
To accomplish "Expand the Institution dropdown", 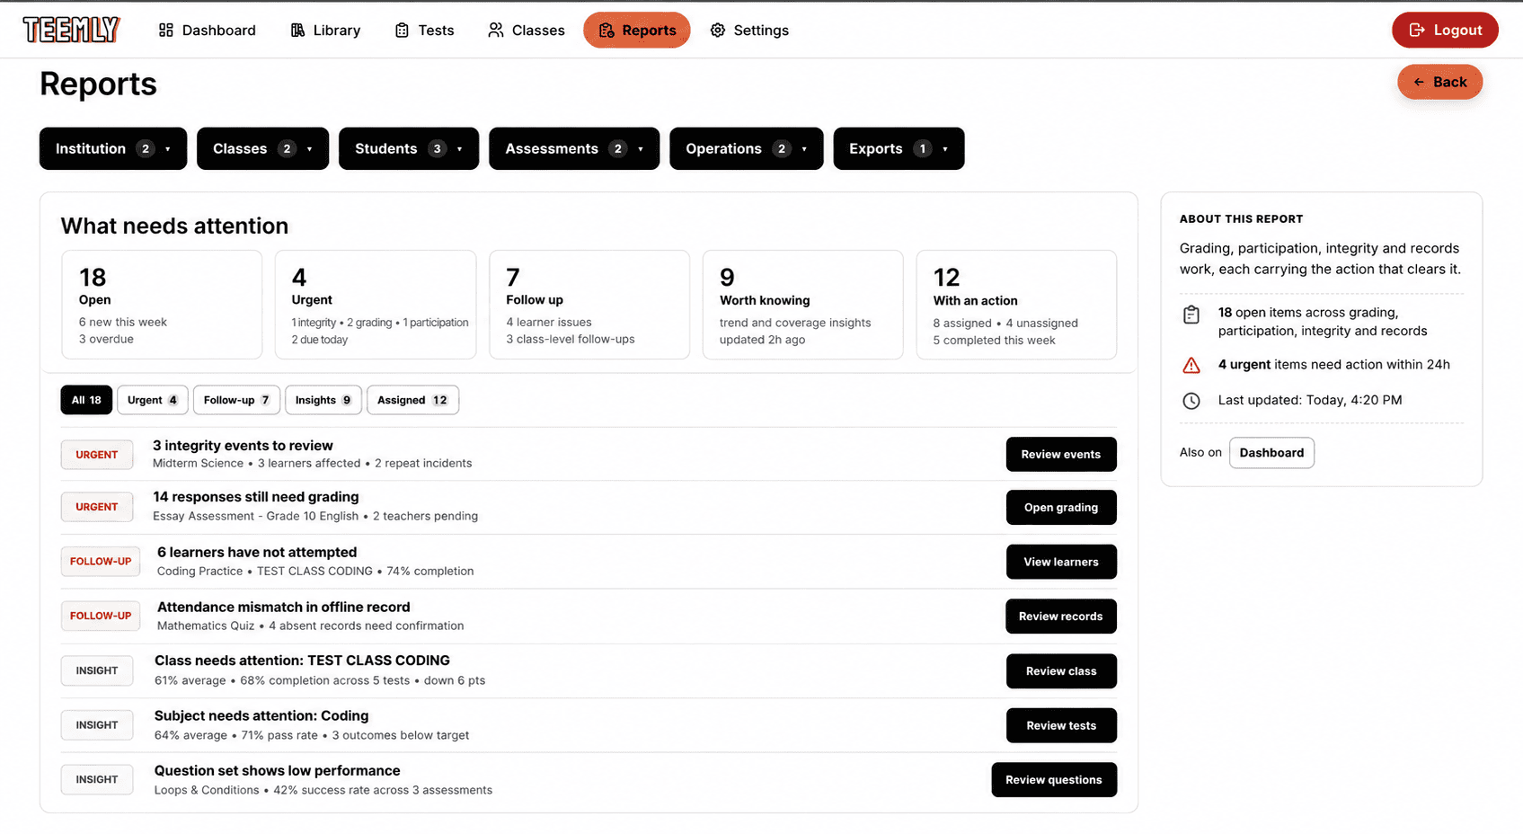I will (113, 148).
